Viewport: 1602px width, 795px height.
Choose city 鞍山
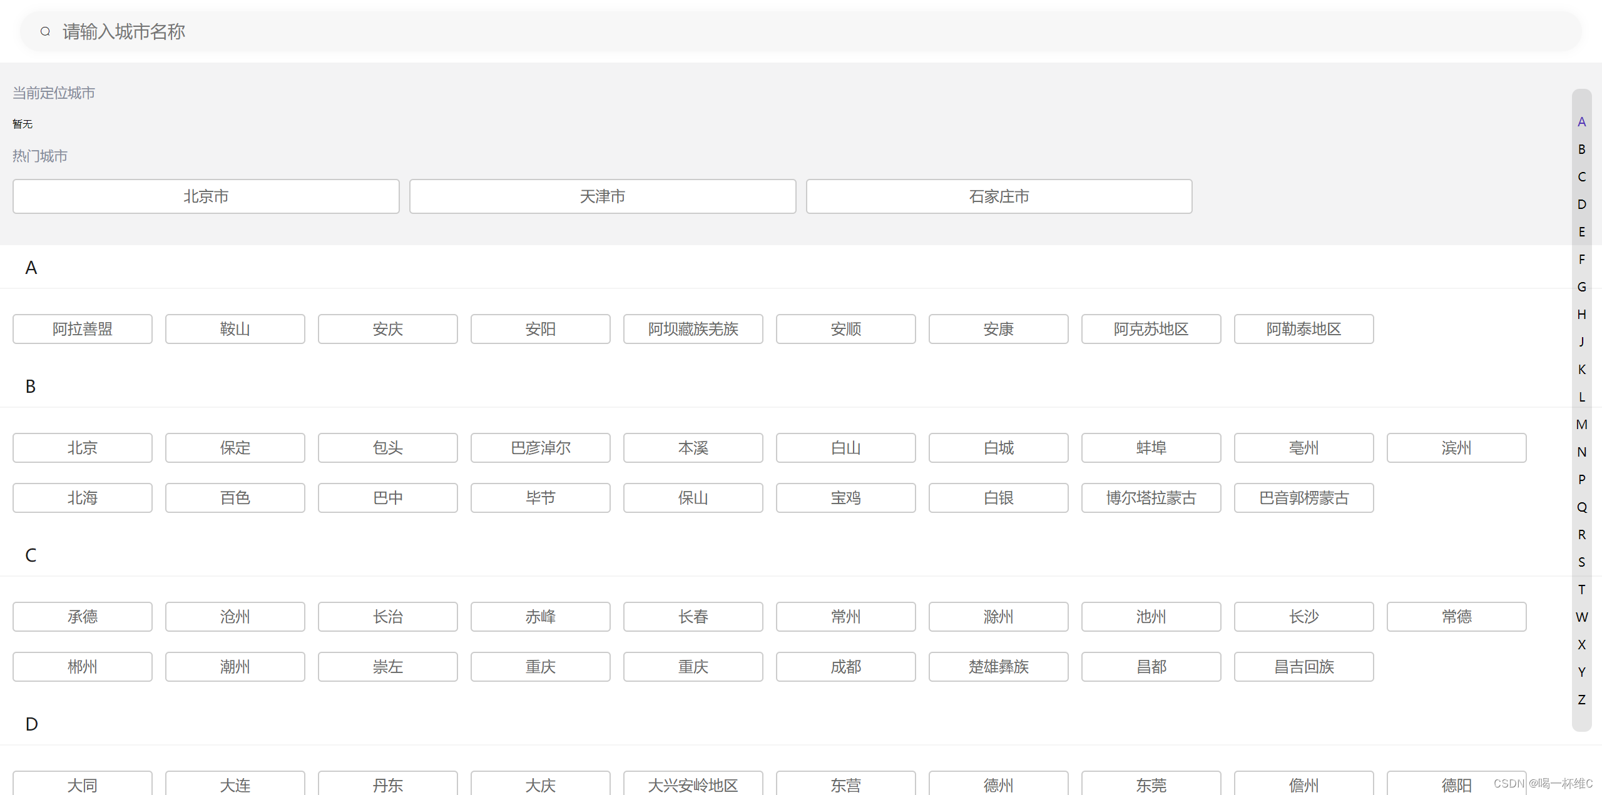tap(235, 329)
